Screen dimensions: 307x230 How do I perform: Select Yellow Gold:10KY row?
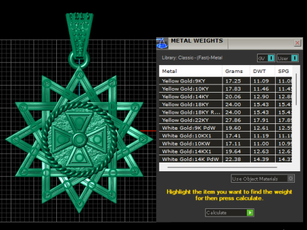pyautogui.click(x=226, y=89)
